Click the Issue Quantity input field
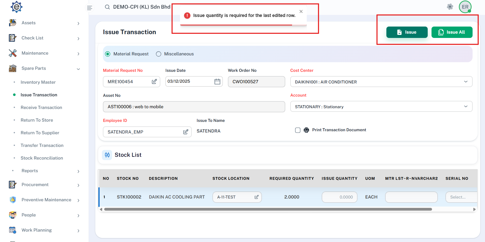 [339, 197]
